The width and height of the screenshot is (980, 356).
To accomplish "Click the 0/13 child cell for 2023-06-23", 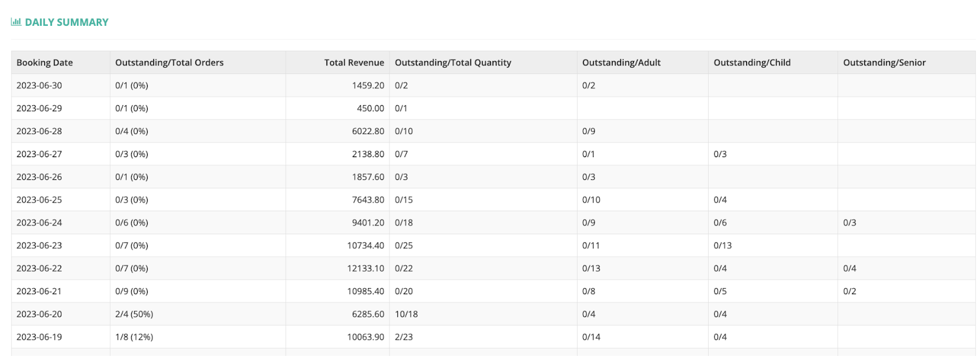I will 722,246.
